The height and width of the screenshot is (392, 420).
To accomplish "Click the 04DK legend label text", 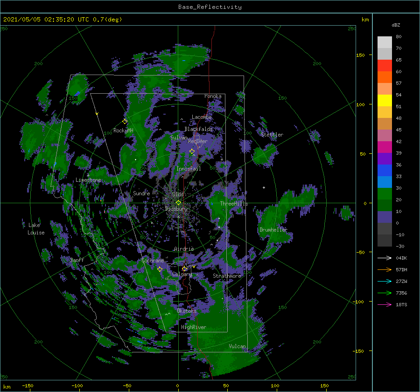I will pyautogui.click(x=401, y=258).
